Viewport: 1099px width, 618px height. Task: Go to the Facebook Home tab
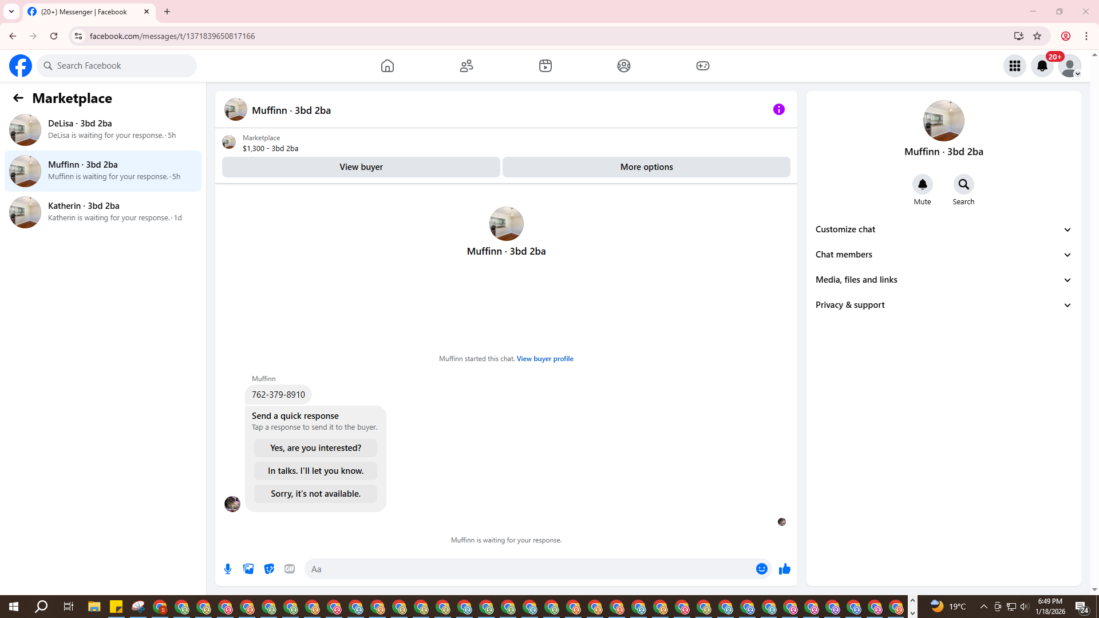point(388,66)
